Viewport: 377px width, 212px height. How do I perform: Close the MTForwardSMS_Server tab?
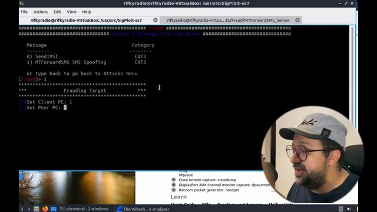point(297,20)
